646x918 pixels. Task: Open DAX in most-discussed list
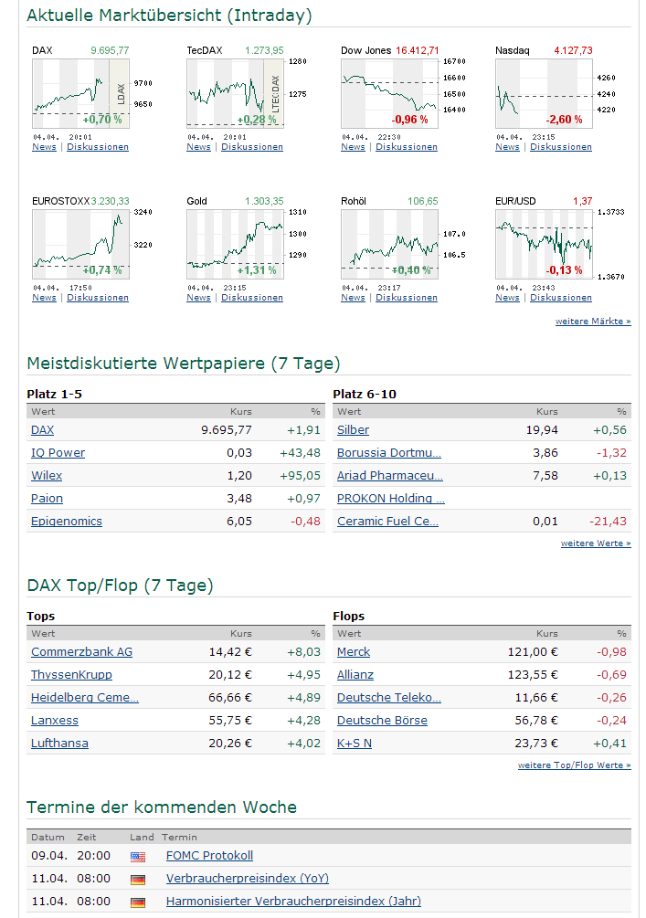point(42,429)
